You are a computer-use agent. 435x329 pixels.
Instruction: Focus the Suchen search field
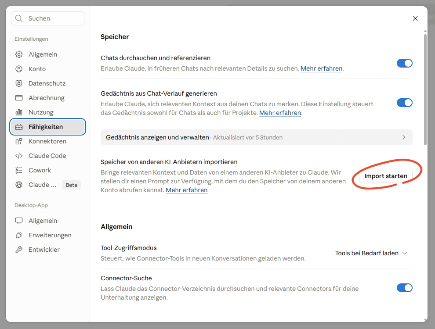tap(48, 18)
